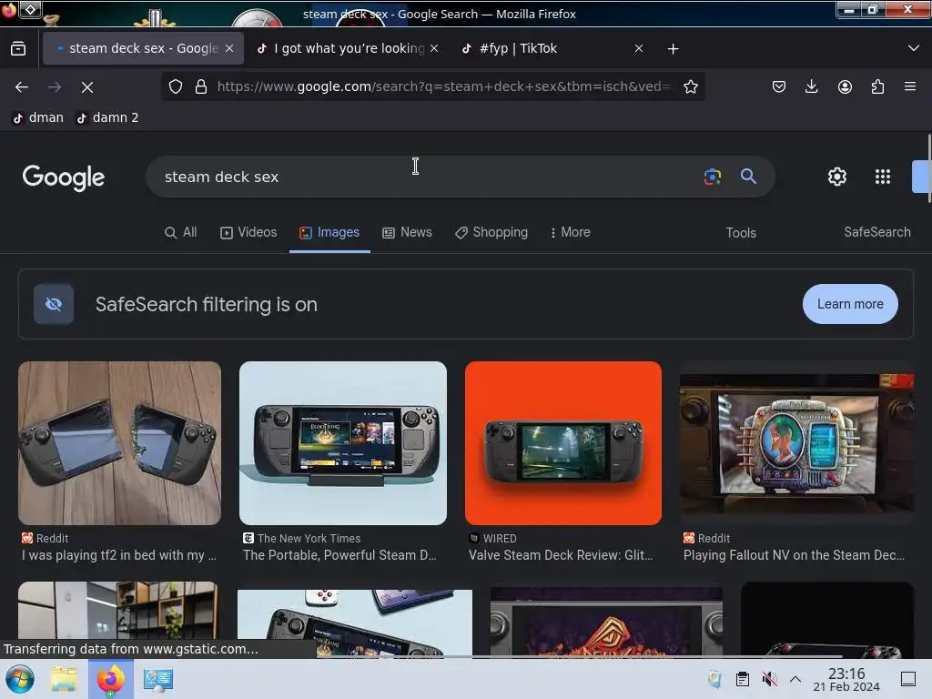Expand the system tray hidden icons arrow
The height and width of the screenshot is (699, 932).
point(795,679)
